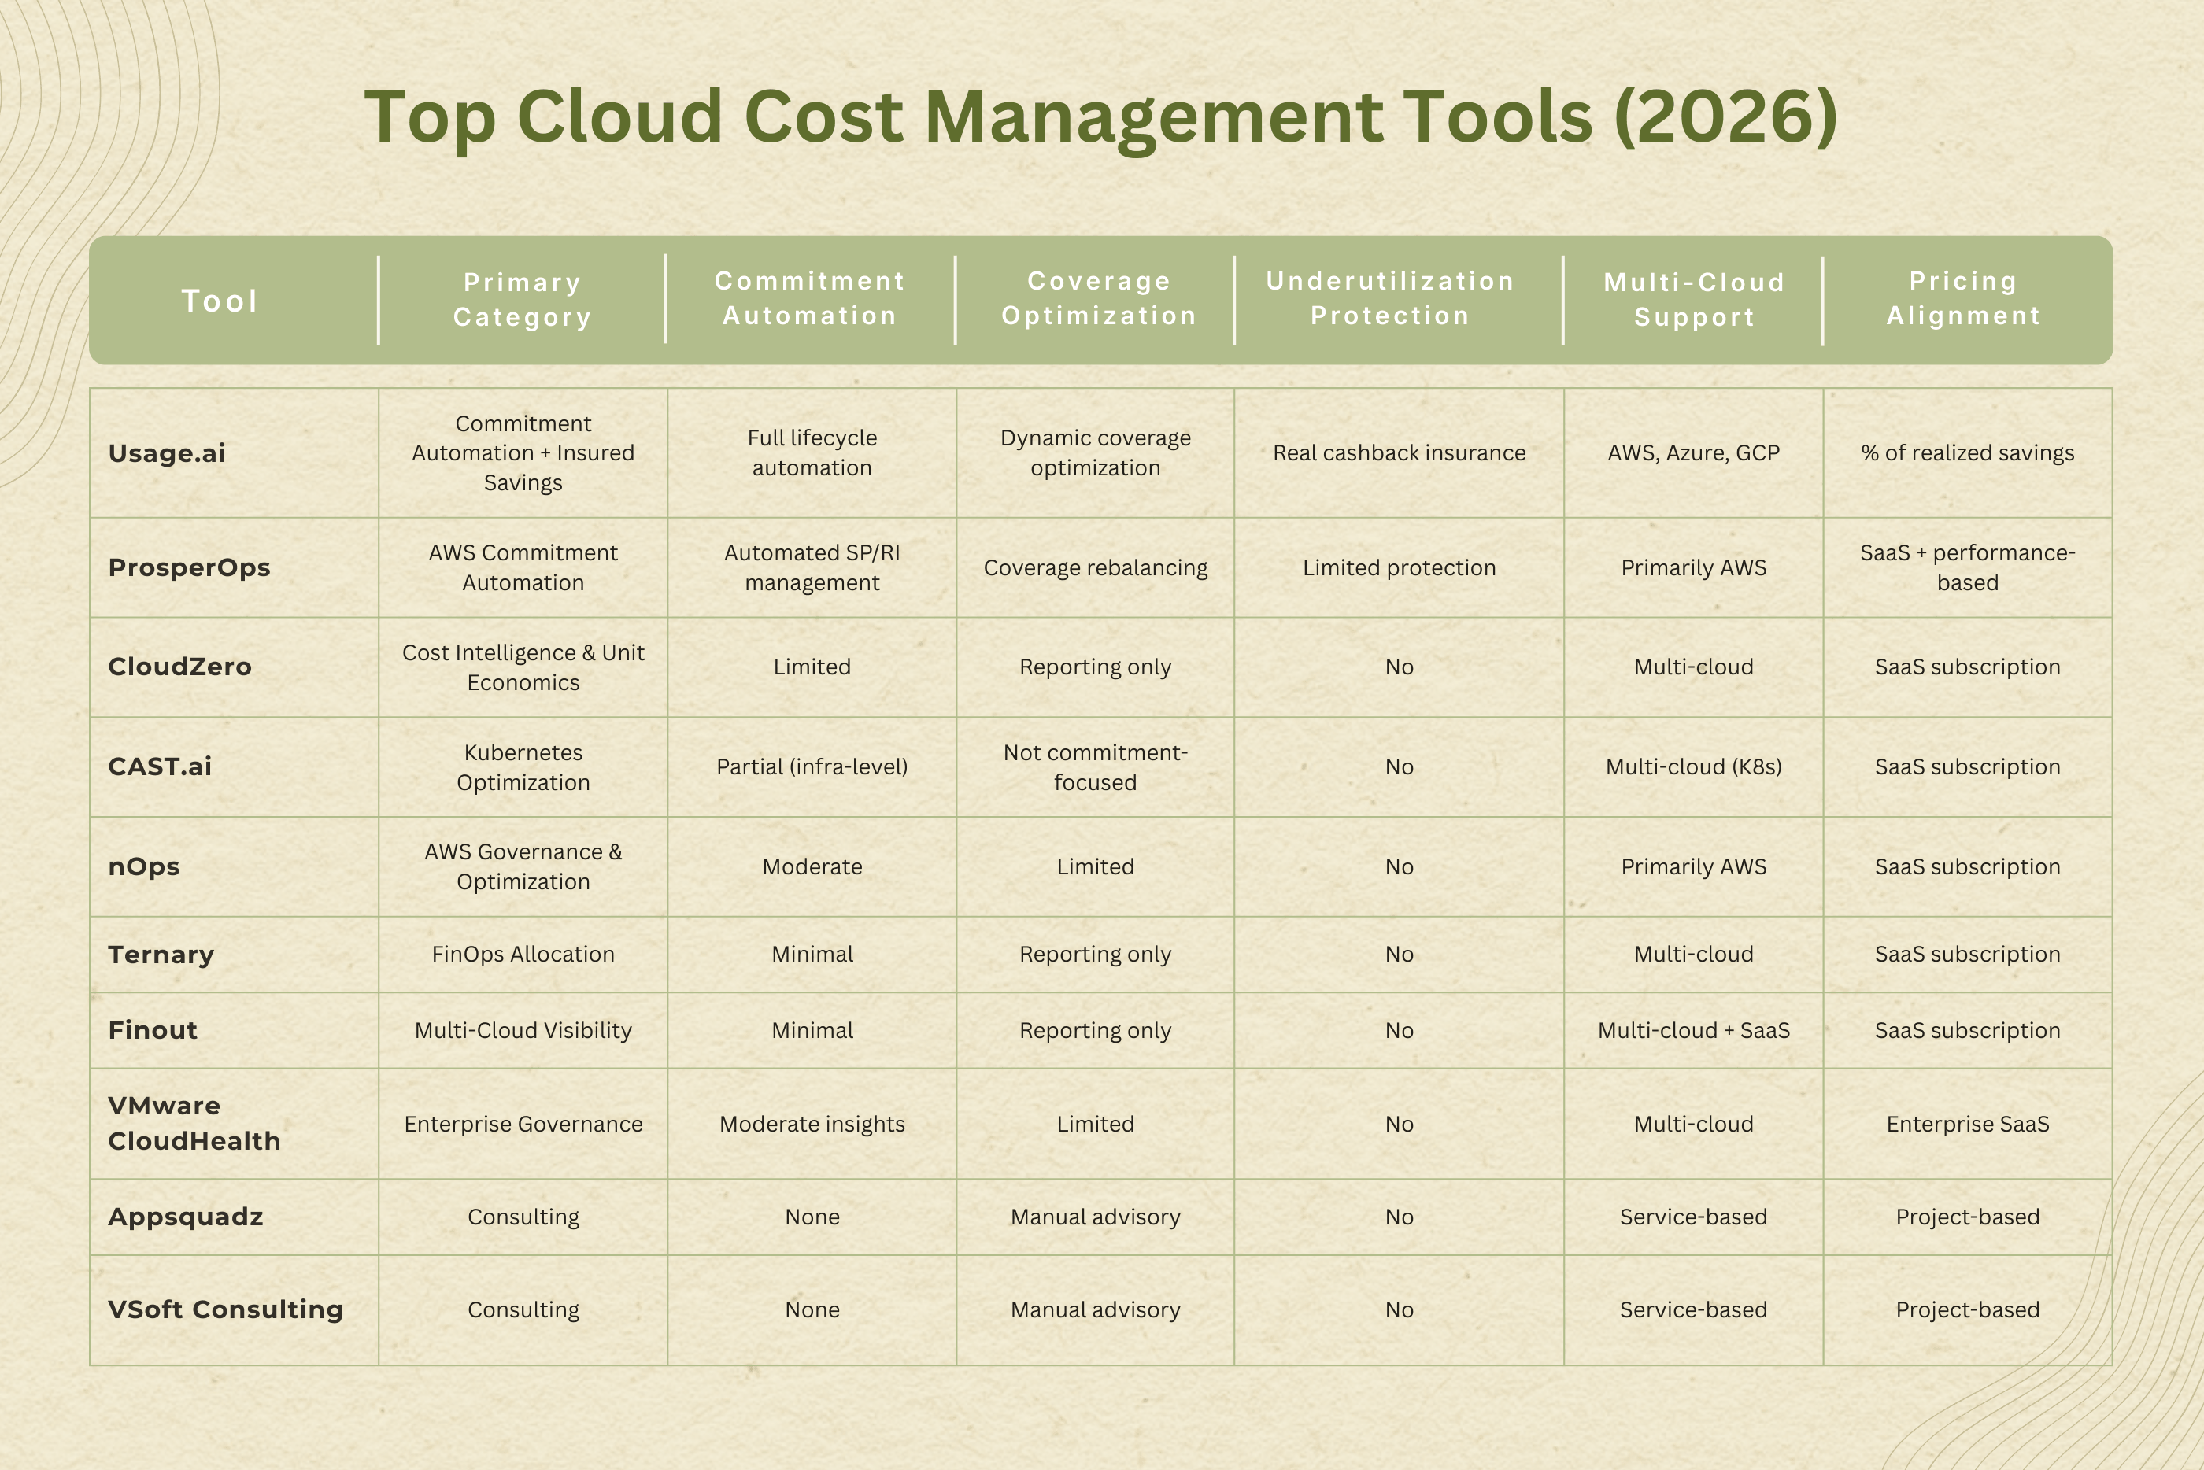Click the Enterprise SaaS pricing cell
Screen dimensions: 2204x1470
point(1967,1124)
